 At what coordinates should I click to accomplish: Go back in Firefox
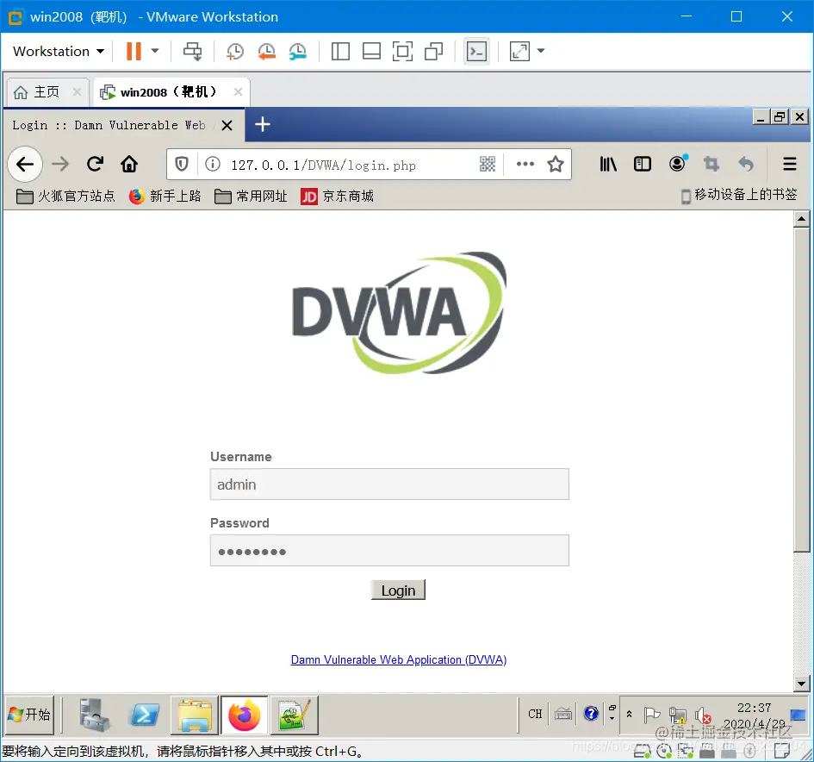[25, 164]
